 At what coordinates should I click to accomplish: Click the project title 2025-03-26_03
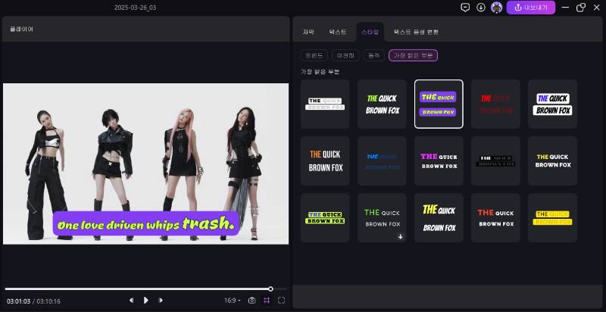(x=136, y=8)
